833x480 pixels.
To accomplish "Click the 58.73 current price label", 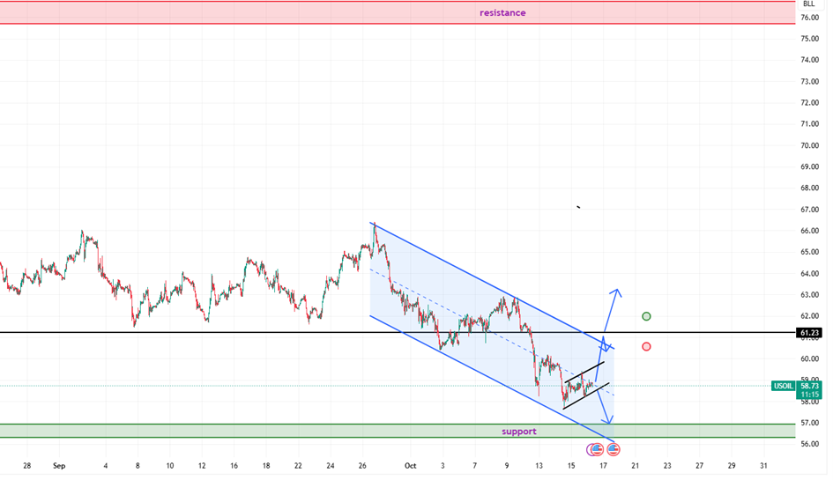I will (809, 386).
